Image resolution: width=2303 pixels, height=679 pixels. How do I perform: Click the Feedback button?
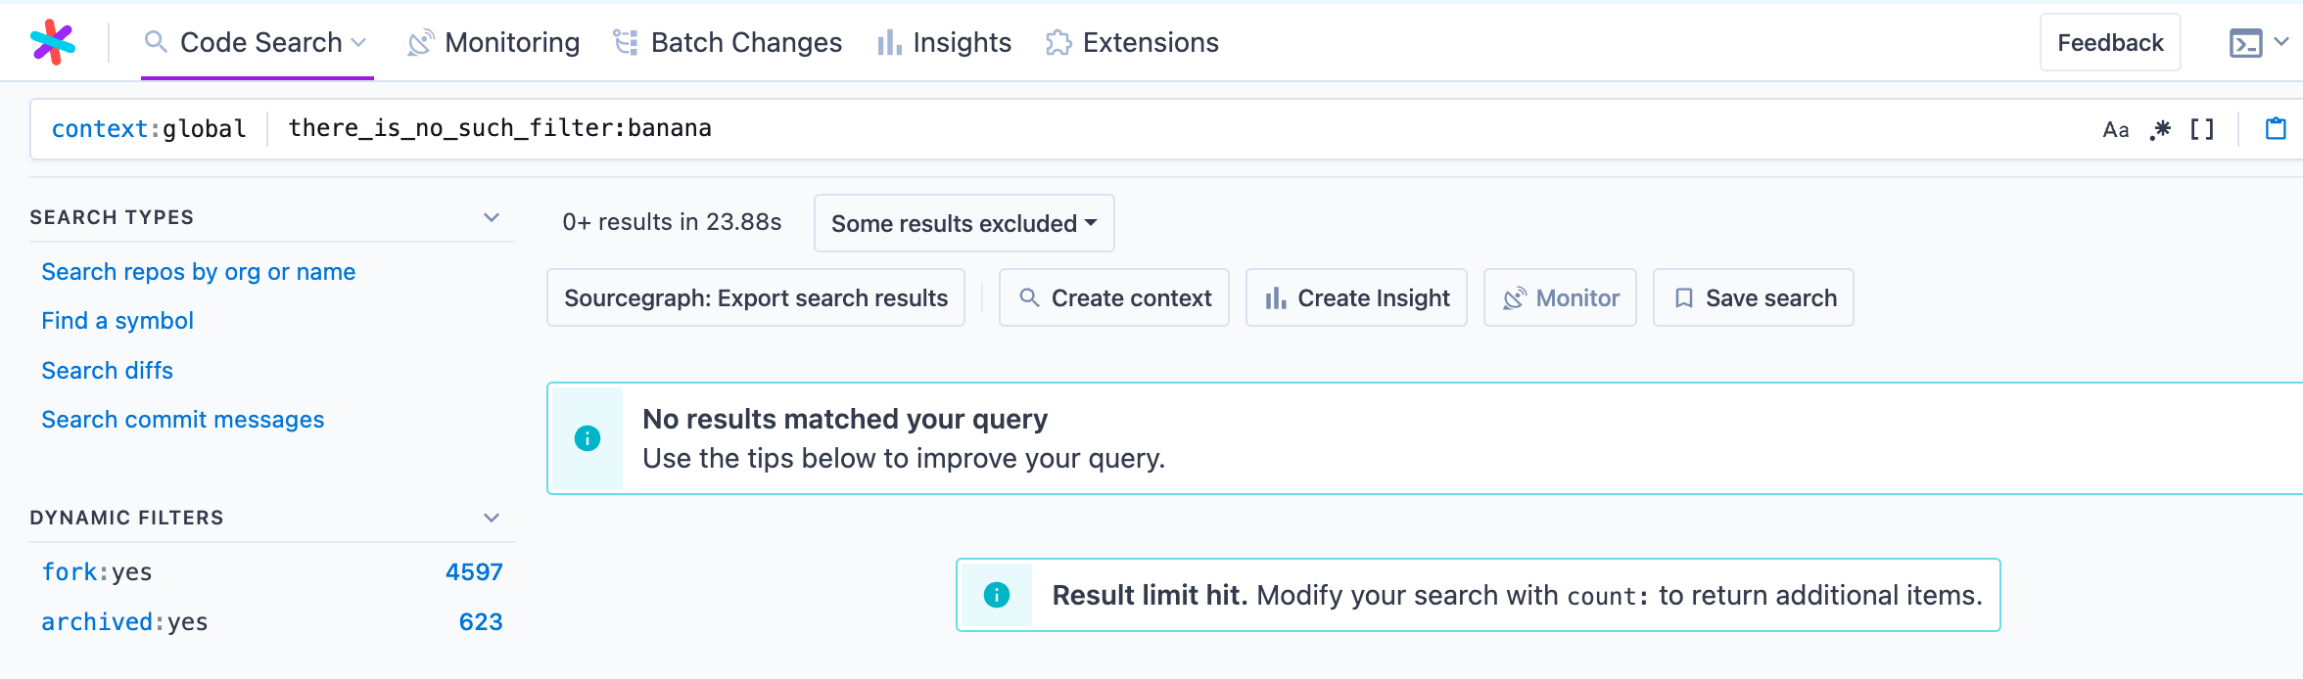point(2110,43)
